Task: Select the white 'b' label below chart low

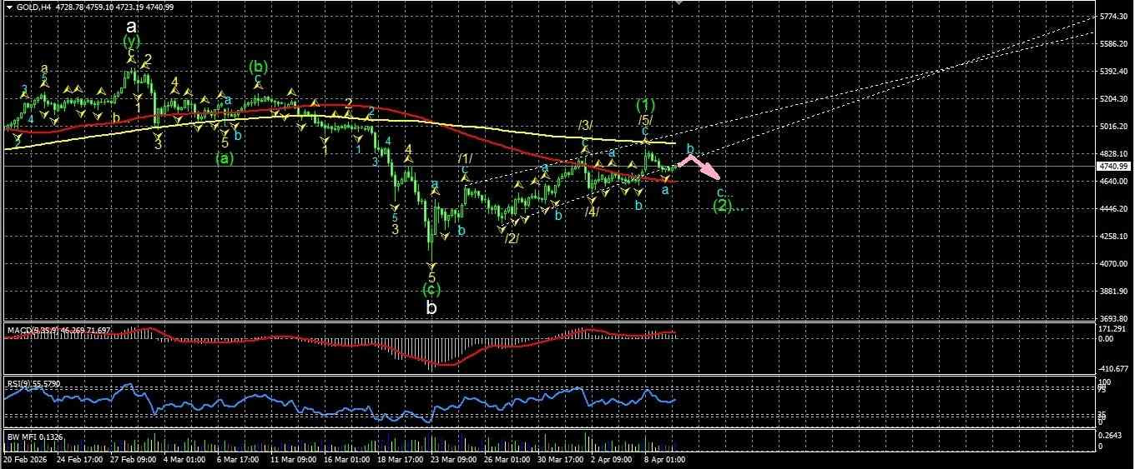Action: tap(431, 307)
